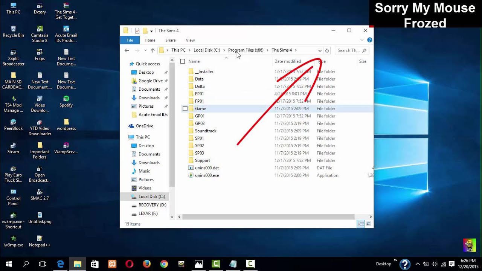Viewport: 482px width, 271px height.
Task: Open Firefox from the taskbar
Action: coord(146,264)
